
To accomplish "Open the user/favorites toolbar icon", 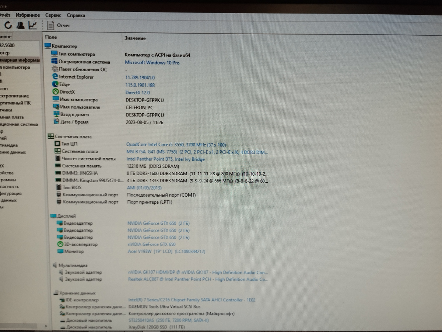I will point(21,25).
